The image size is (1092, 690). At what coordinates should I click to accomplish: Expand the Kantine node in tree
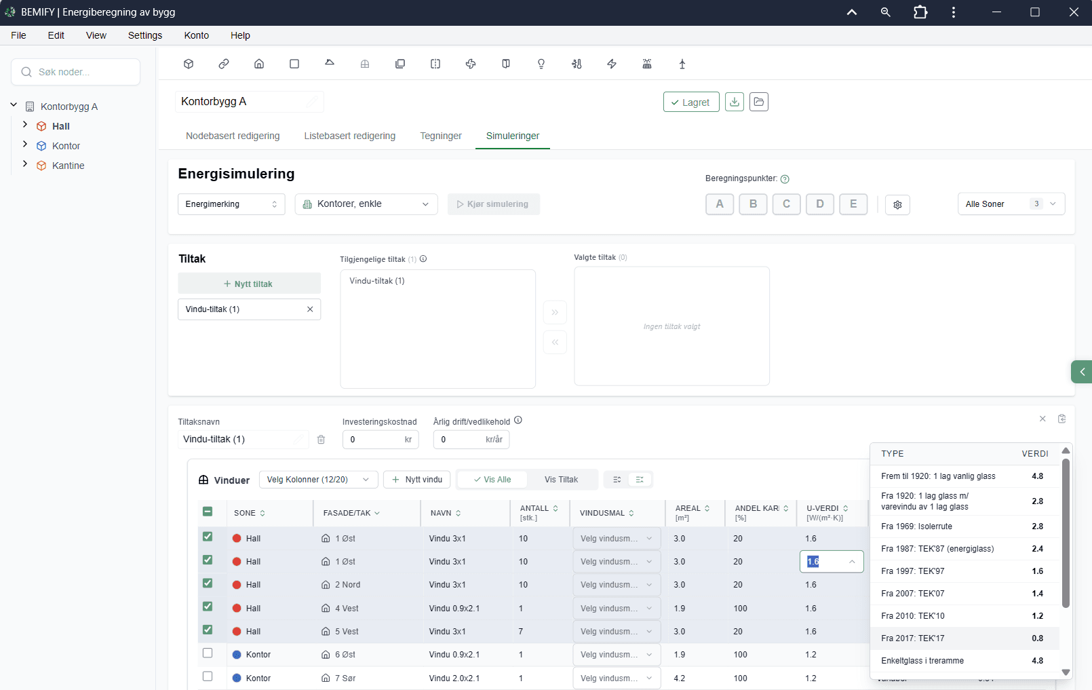pos(25,164)
